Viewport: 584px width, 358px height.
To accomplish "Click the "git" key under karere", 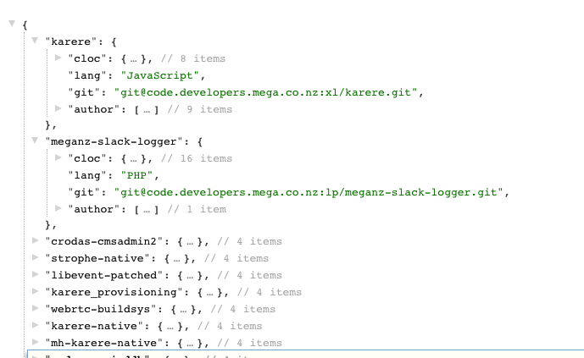I will 84,92.
